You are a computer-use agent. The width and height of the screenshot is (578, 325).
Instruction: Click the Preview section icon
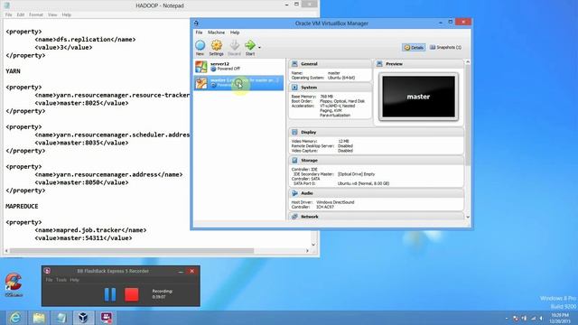pos(379,64)
